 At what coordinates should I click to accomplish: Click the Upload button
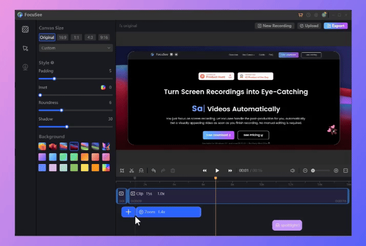[x=309, y=26]
